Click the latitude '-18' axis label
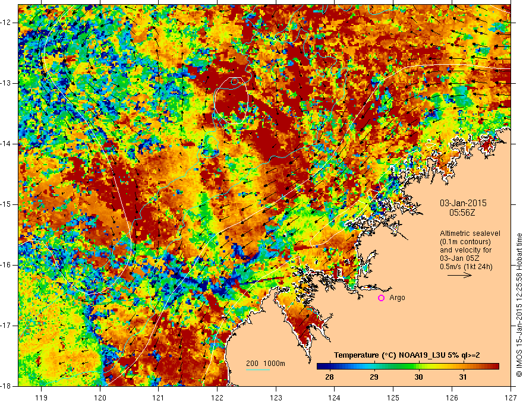This screenshot has height=404, width=523. pyautogui.click(x=6, y=386)
